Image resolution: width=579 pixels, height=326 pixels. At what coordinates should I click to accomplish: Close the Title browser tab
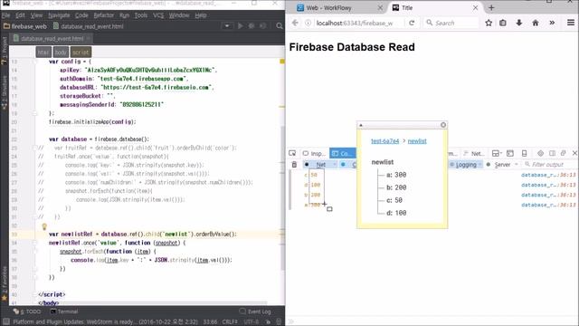(x=475, y=8)
